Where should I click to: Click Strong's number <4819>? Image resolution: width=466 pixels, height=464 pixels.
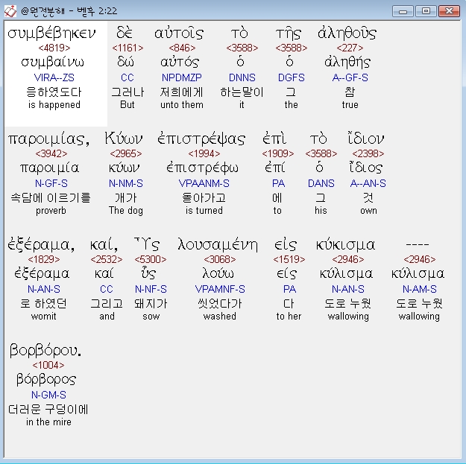[54, 48]
